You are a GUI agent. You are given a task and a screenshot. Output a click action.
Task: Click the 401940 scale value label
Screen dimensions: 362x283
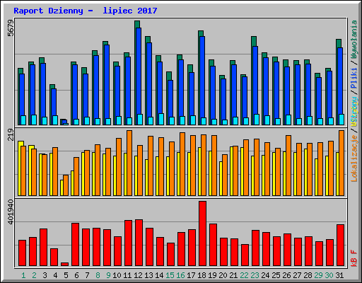click(x=11, y=212)
